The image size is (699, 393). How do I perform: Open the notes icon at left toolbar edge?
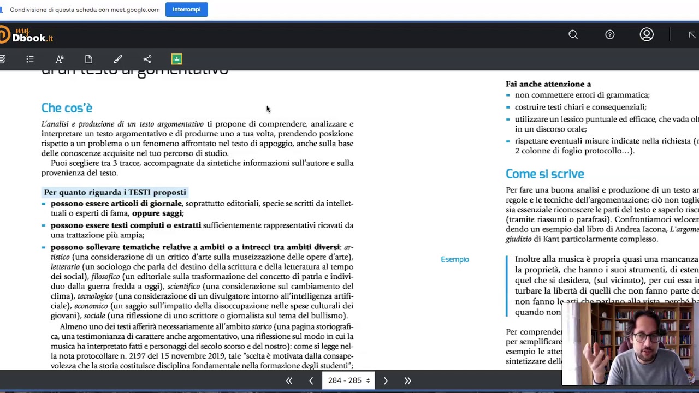(3, 59)
